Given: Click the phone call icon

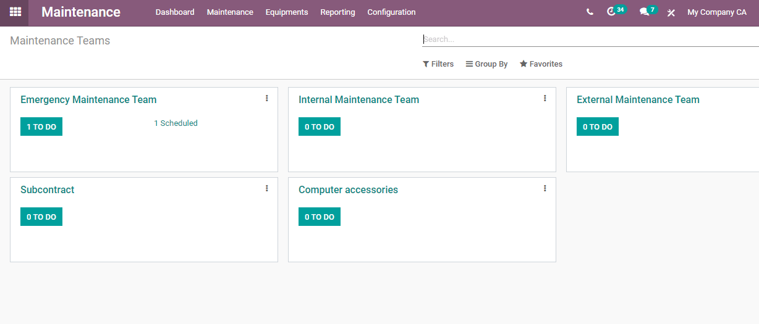Looking at the screenshot, I should coord(590,12).
